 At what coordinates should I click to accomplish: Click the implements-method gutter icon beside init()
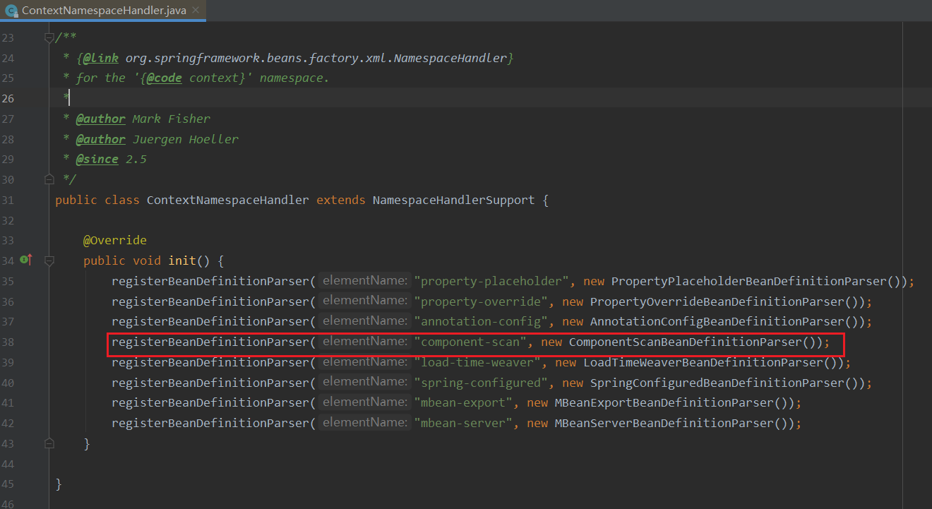point(27,261)
